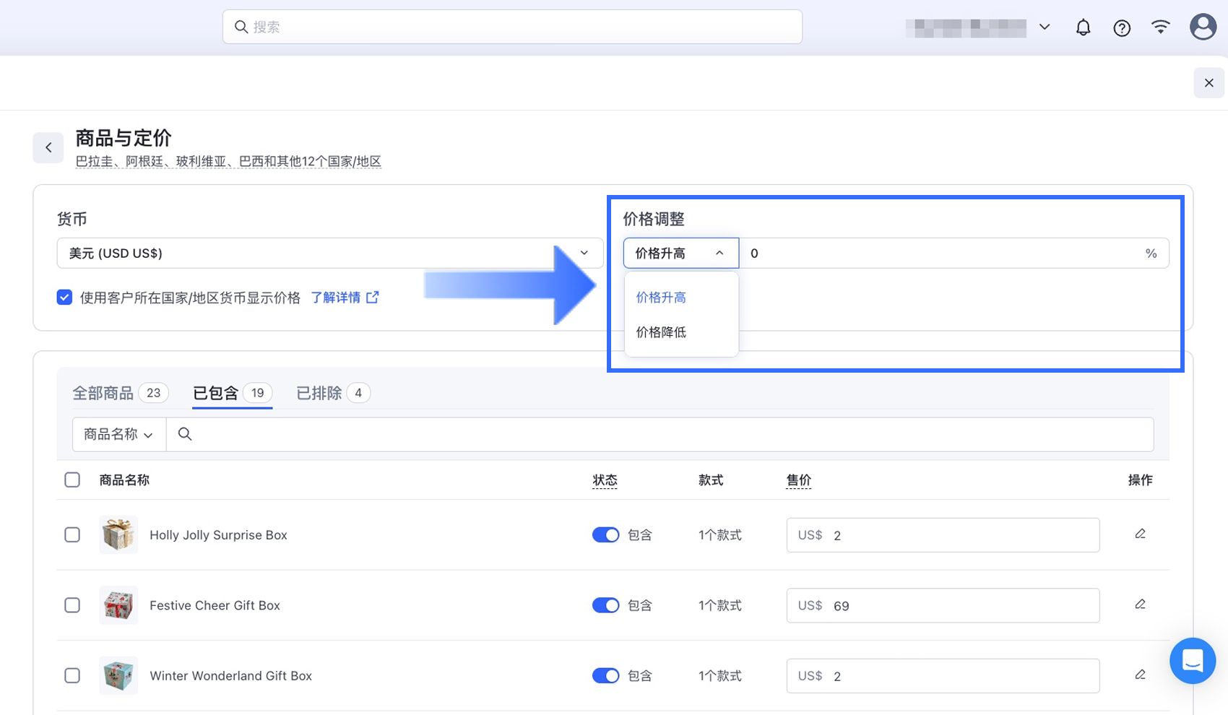Open the user account avatar

pyautogui.click(x=1203, y=27)
